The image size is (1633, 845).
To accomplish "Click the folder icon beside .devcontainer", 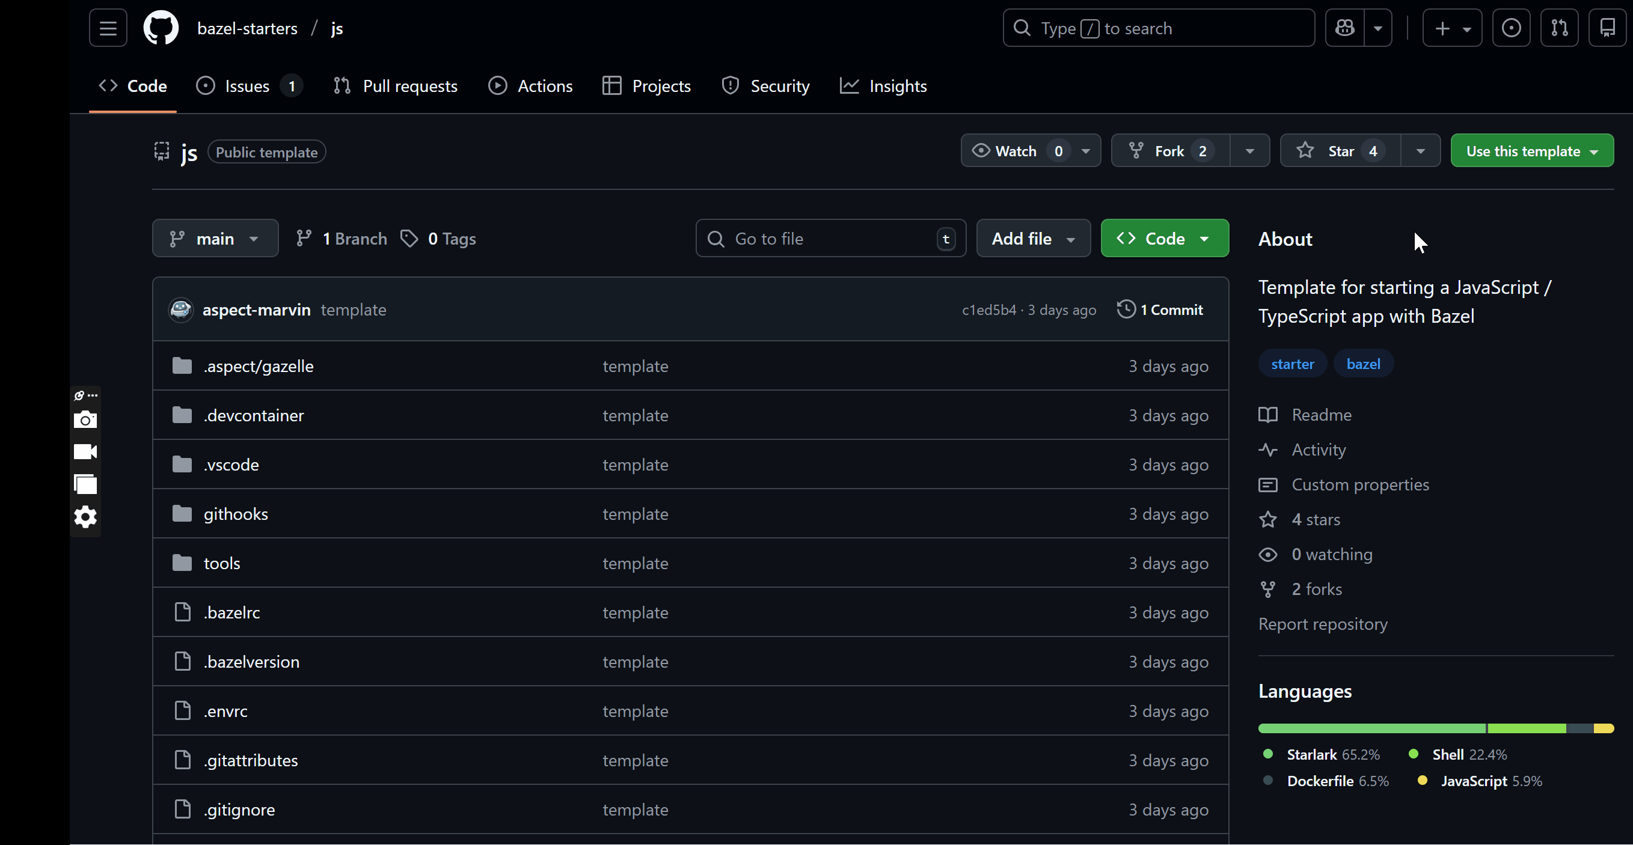I will (182, 415).
